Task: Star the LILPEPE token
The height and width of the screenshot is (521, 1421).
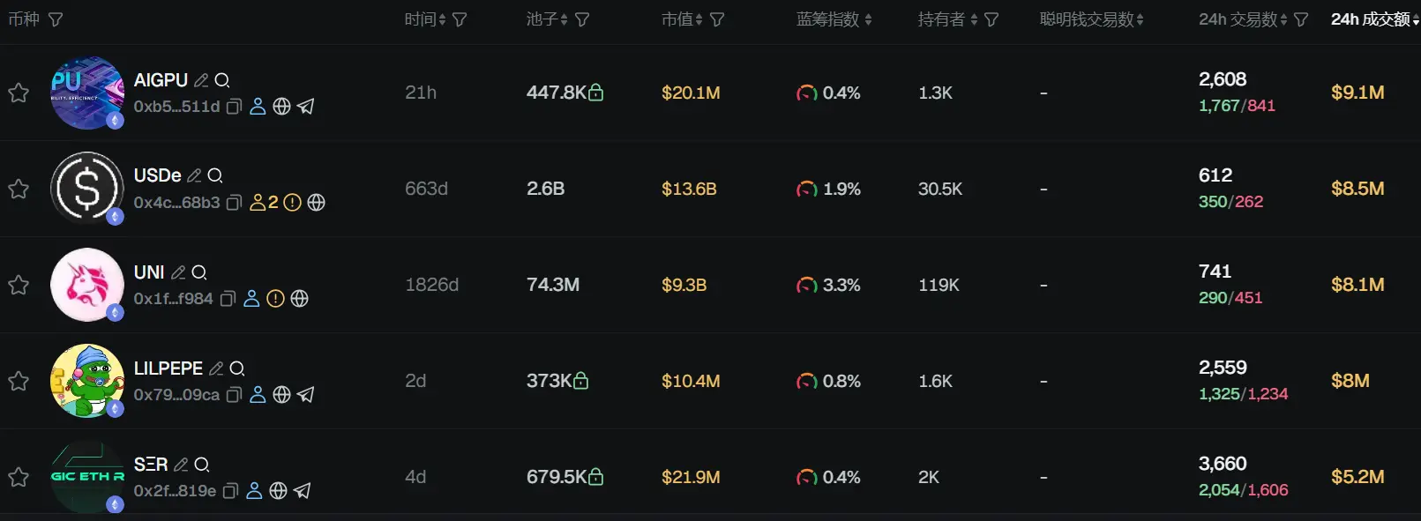Action: (19, 381)
